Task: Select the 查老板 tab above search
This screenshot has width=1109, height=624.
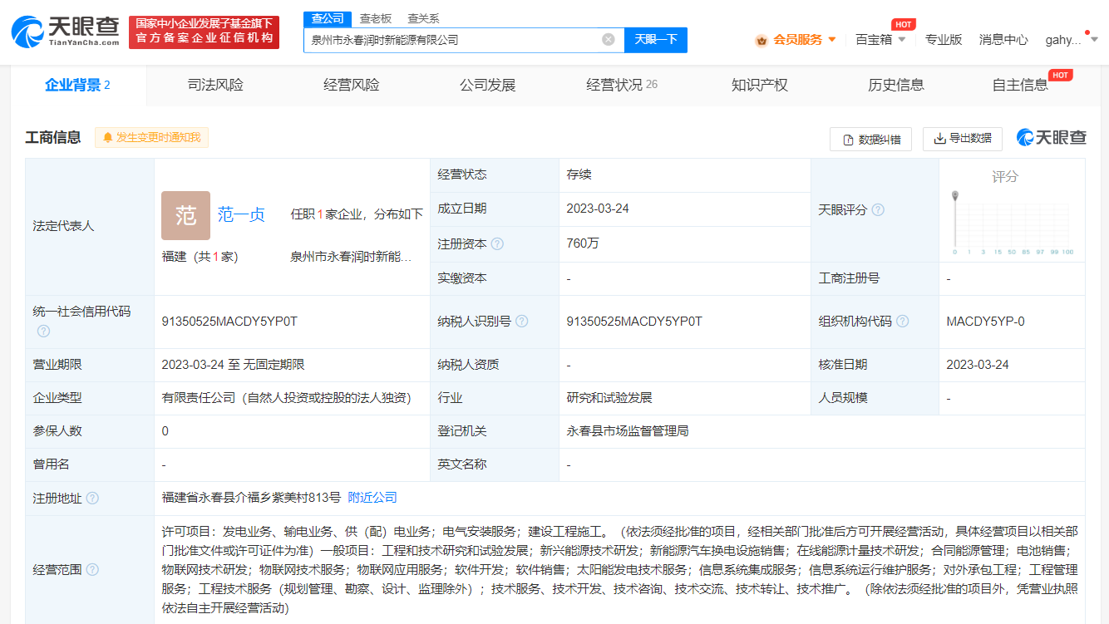Action: pyautogui.click(x=376, y=17)
